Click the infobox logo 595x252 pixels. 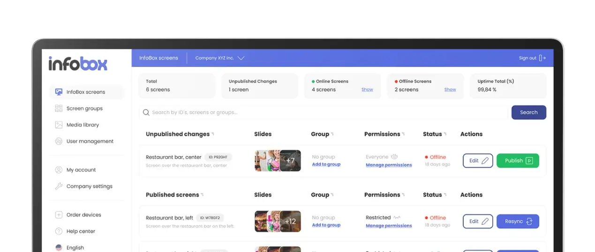[78, 64]
